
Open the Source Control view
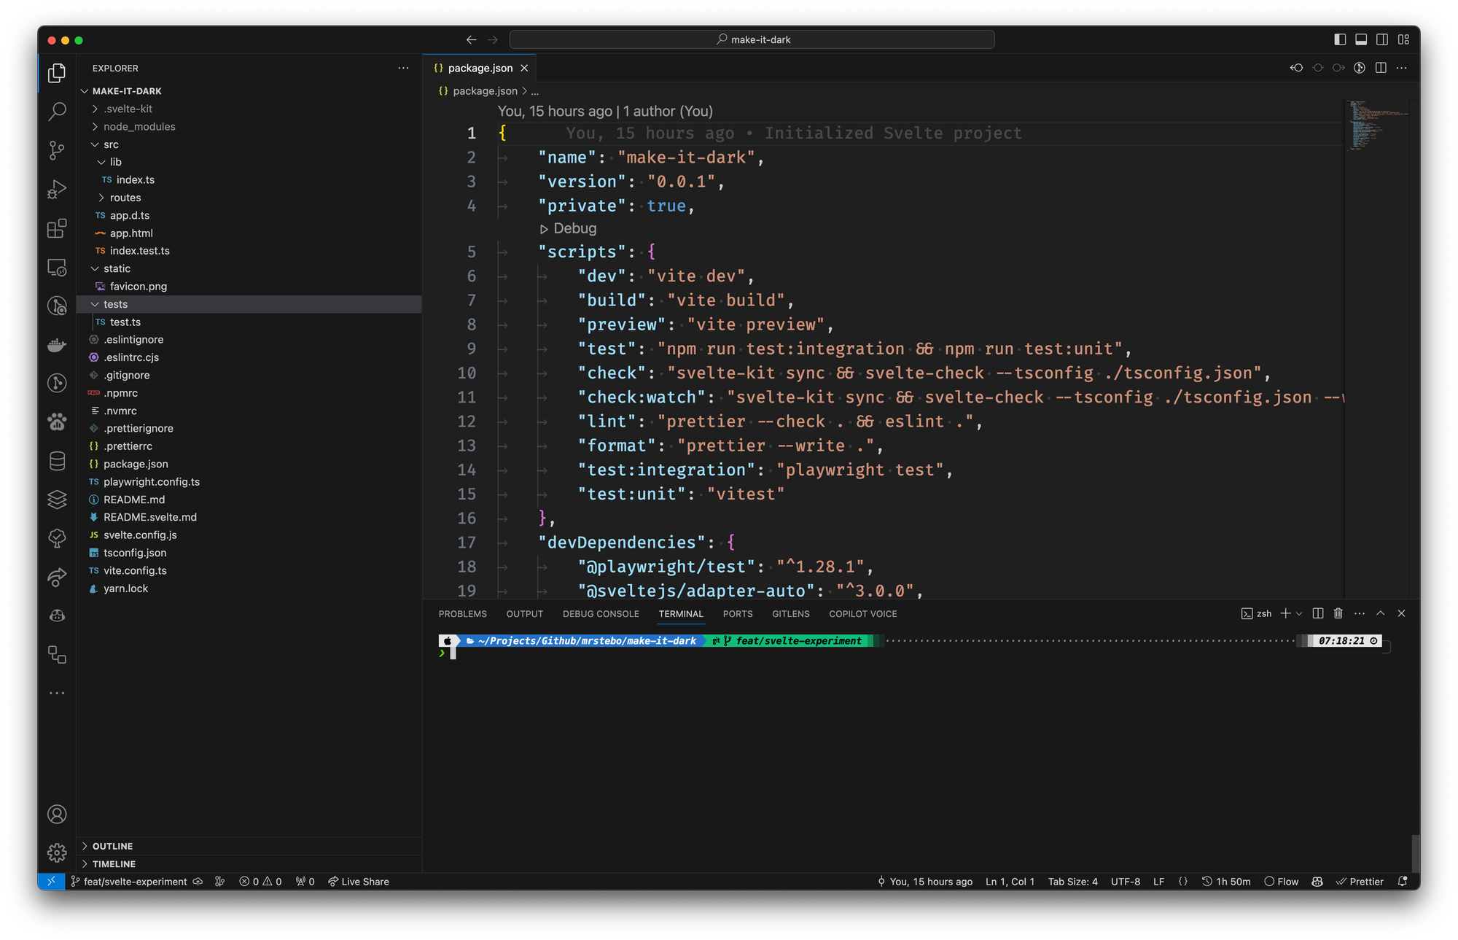pyautogui.click(x=57, y=150)
